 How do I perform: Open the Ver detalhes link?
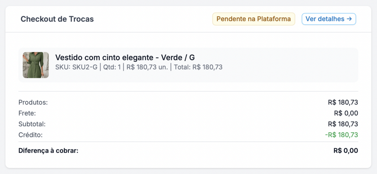(x=328, y=19)
